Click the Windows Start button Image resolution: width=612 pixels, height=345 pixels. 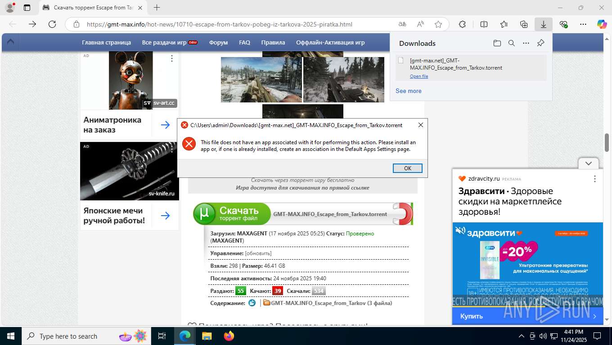(x=10, y=336)
